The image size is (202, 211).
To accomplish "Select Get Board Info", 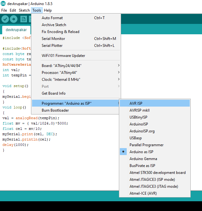I will pos(76,93).
